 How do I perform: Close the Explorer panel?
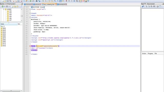[22, 4]
